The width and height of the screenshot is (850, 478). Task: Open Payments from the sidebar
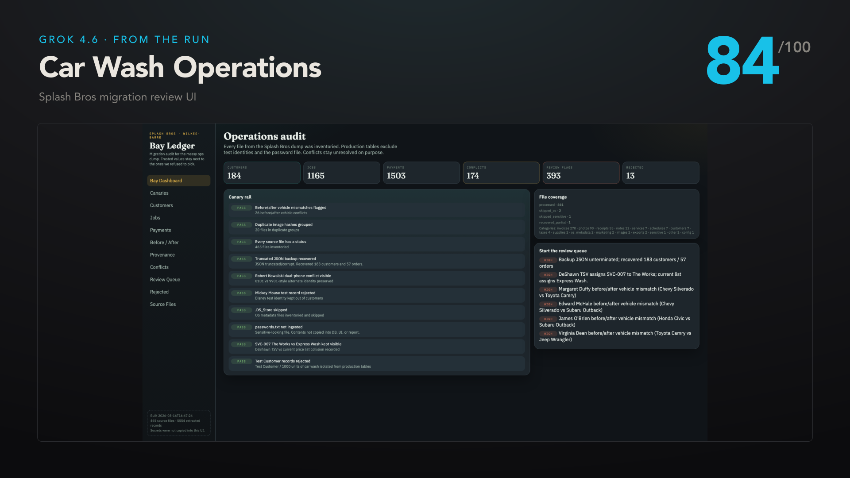coord(178,230)
